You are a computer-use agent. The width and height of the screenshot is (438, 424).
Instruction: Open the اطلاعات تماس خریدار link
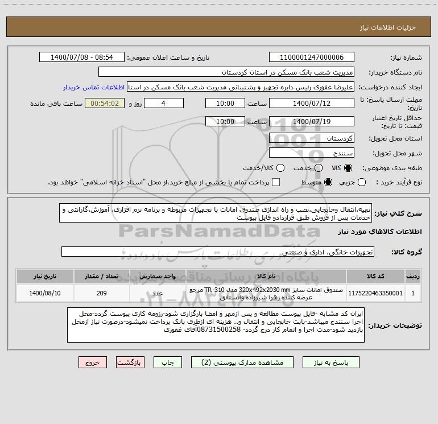pos(94,87)
